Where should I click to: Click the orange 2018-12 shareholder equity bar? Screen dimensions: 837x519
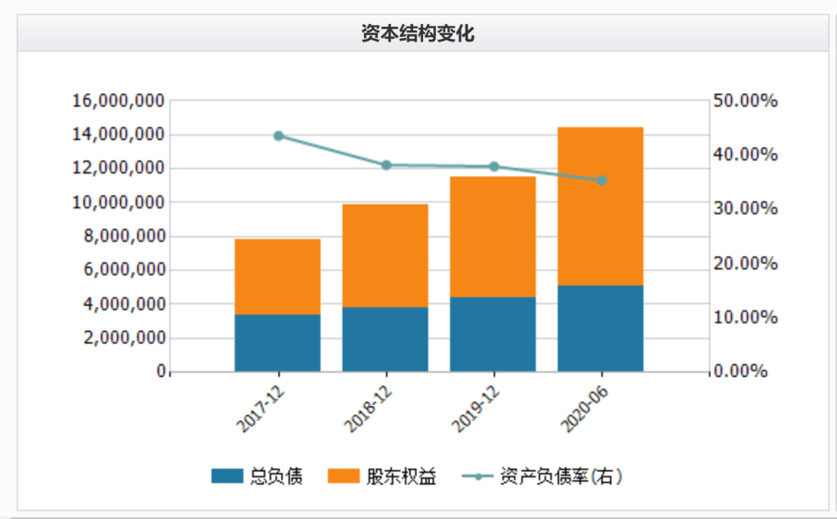(385, 255)
